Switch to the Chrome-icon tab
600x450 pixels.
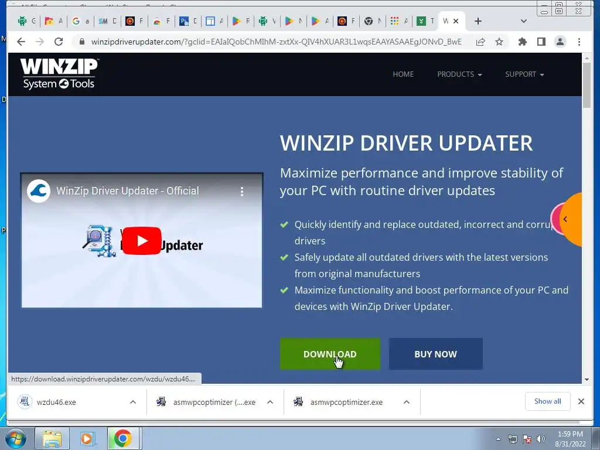373,21
